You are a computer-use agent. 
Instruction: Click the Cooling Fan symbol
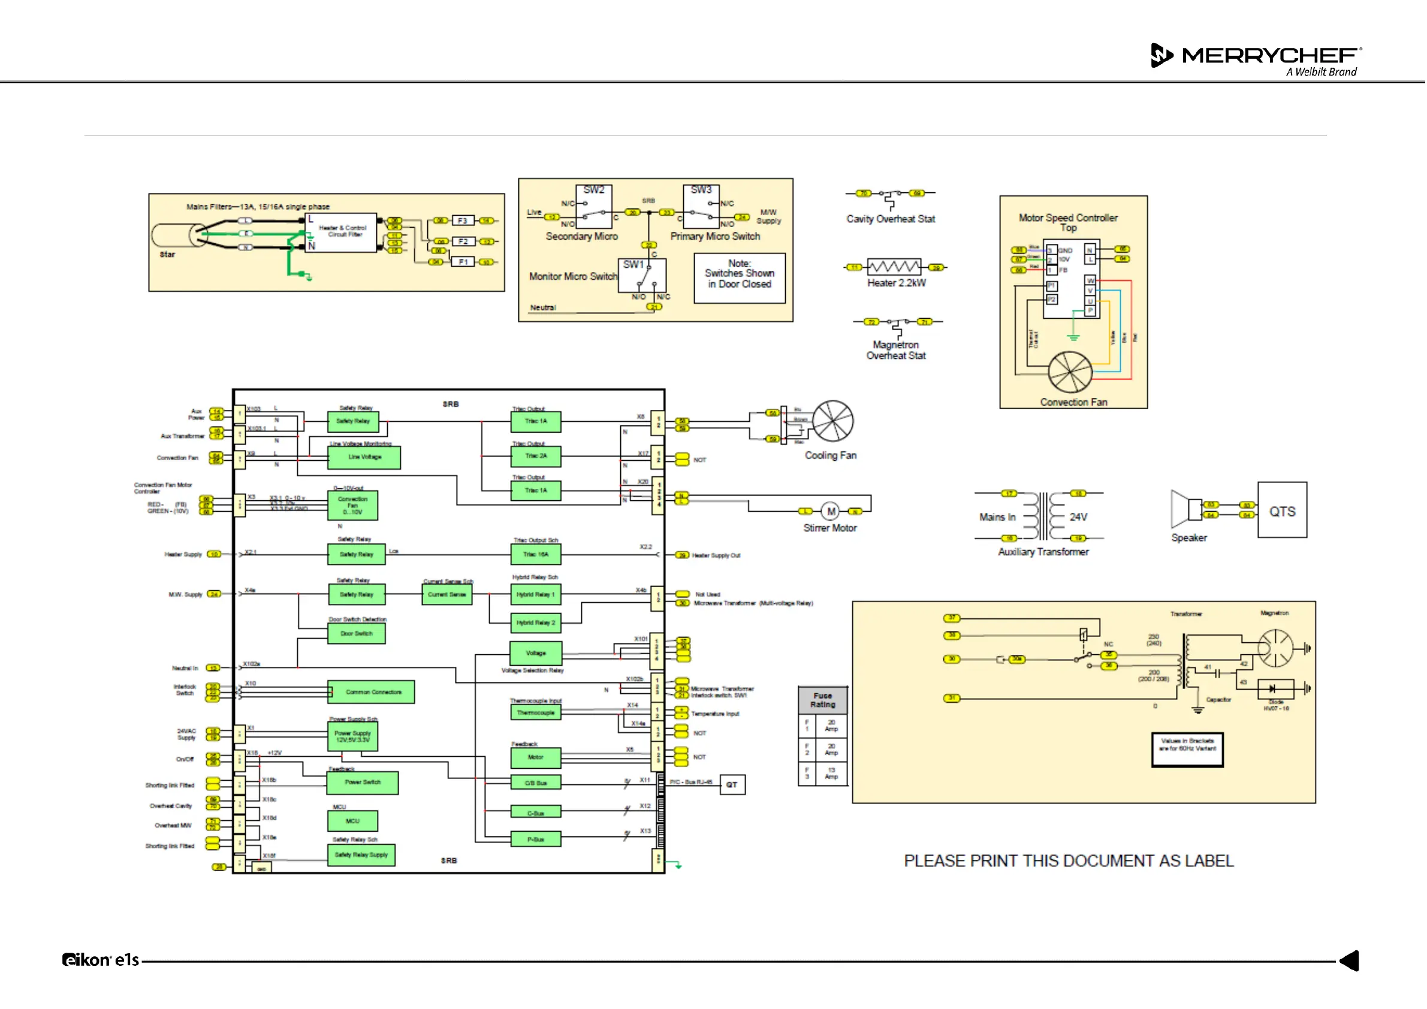[834, 422]
